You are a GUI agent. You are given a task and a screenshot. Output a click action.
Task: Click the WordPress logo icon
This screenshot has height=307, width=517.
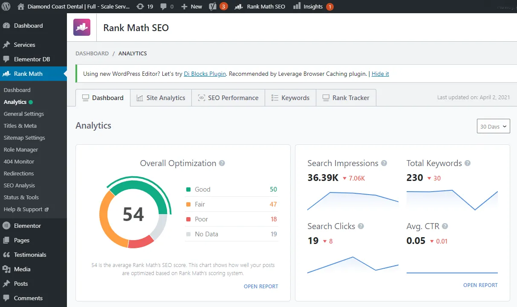pyautogui.click(x=6, y=6)
